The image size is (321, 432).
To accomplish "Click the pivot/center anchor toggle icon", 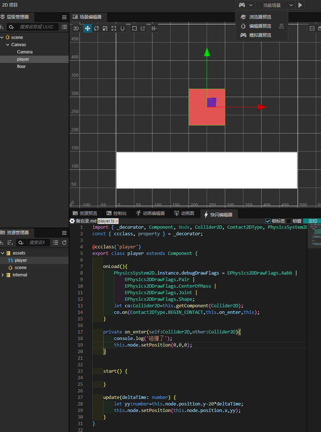I will [x=134, y=28].
